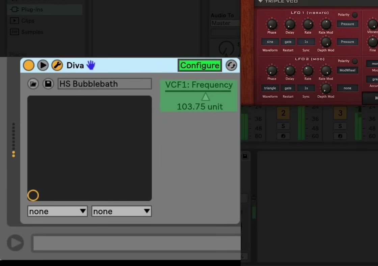Image resolution: width=378 pixels, height=266 pixels.
Task: Open LFO 1 Depth Mod Pressure source selector
Action: click(347, 42)
